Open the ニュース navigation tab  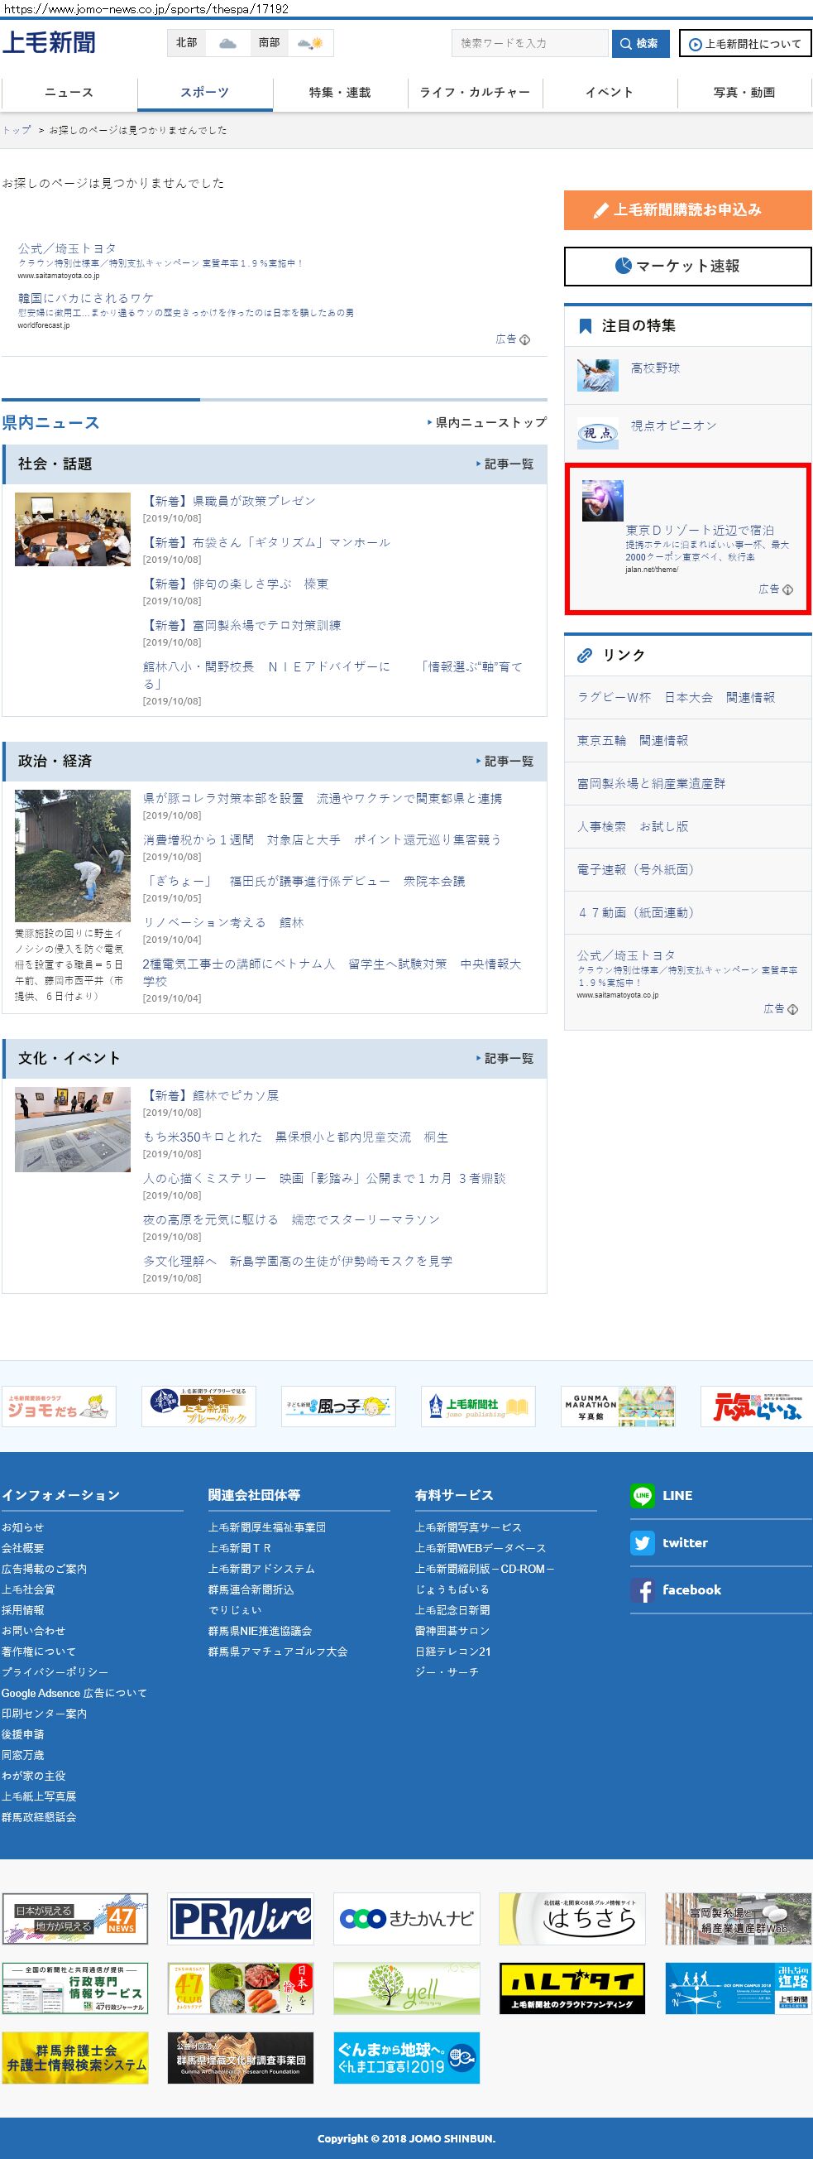[69, 92]
